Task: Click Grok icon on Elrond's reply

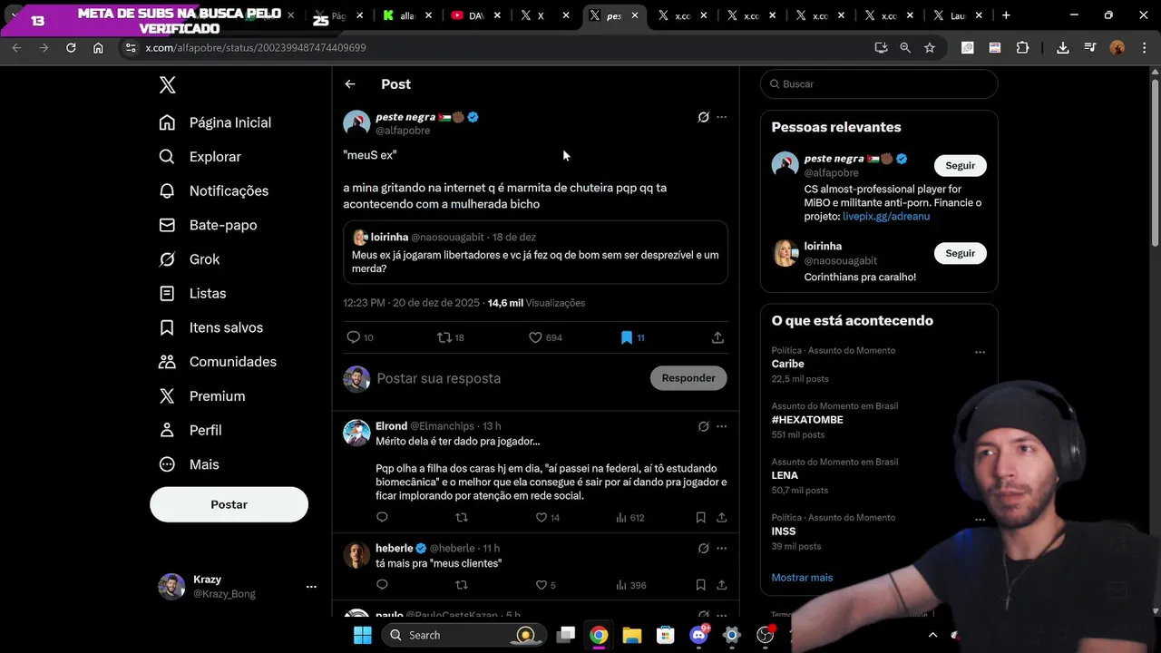Action: click(x=703, y=426)
